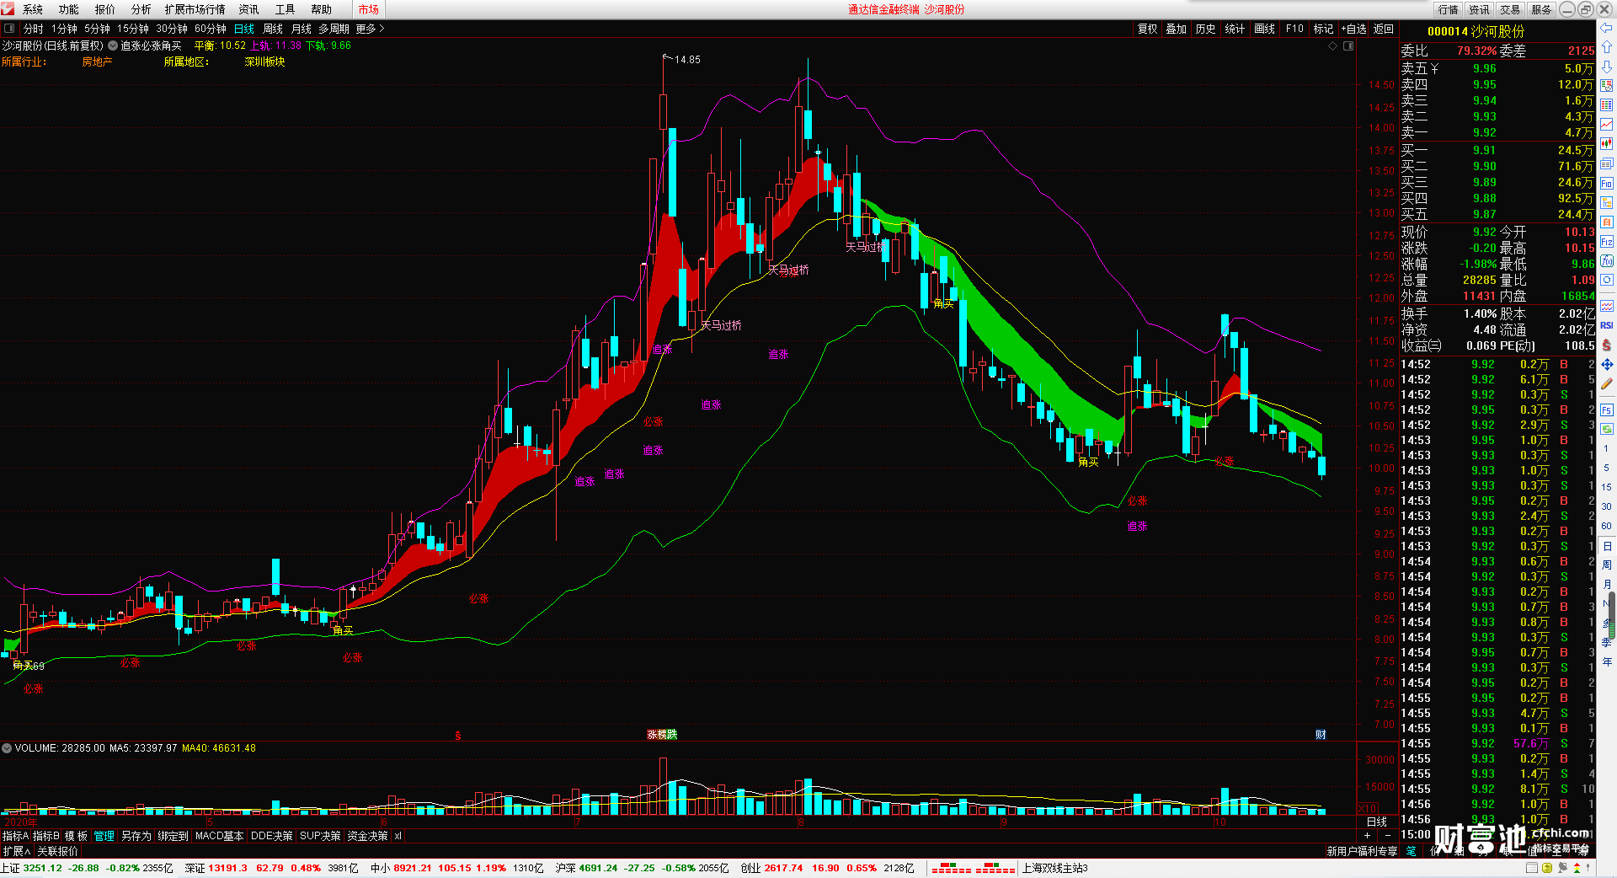Click the plus zoom button below volume axis
Screen dimensions: 1617x878
click(1367, 836)
